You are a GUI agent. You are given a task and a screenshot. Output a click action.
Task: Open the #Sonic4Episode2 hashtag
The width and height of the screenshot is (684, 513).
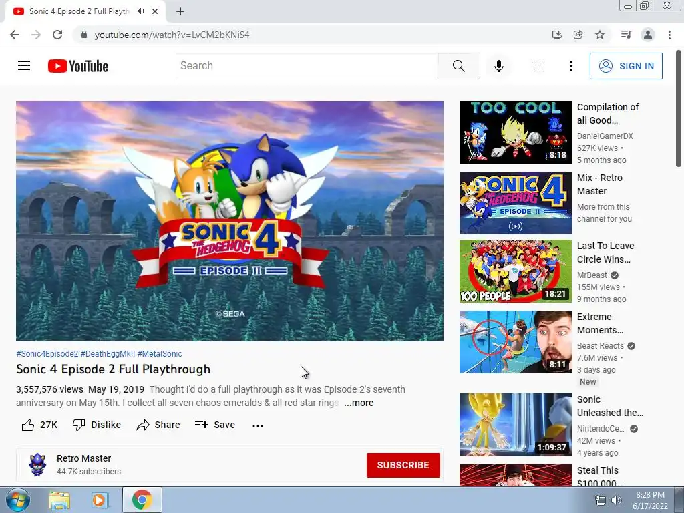(47, 354)
